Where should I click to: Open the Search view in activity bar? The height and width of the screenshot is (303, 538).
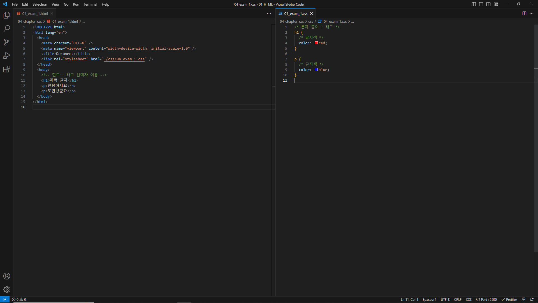7,29
